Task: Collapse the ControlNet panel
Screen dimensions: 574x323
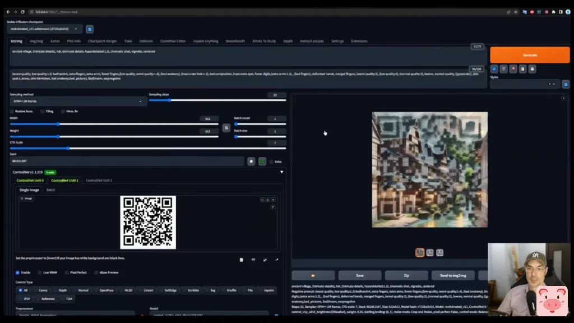Action: 281,172
